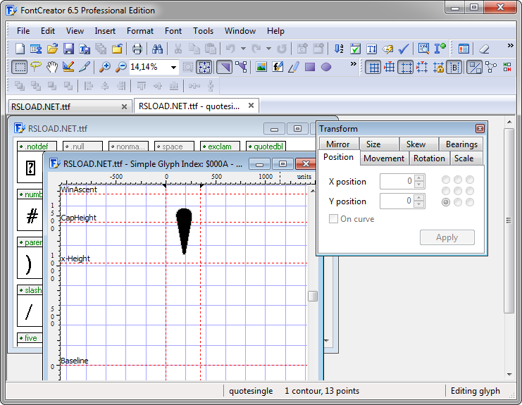Viewport: 522px width, 405px height.
Task: Zoom out with the minus magnifier
Action: (121, 67)
